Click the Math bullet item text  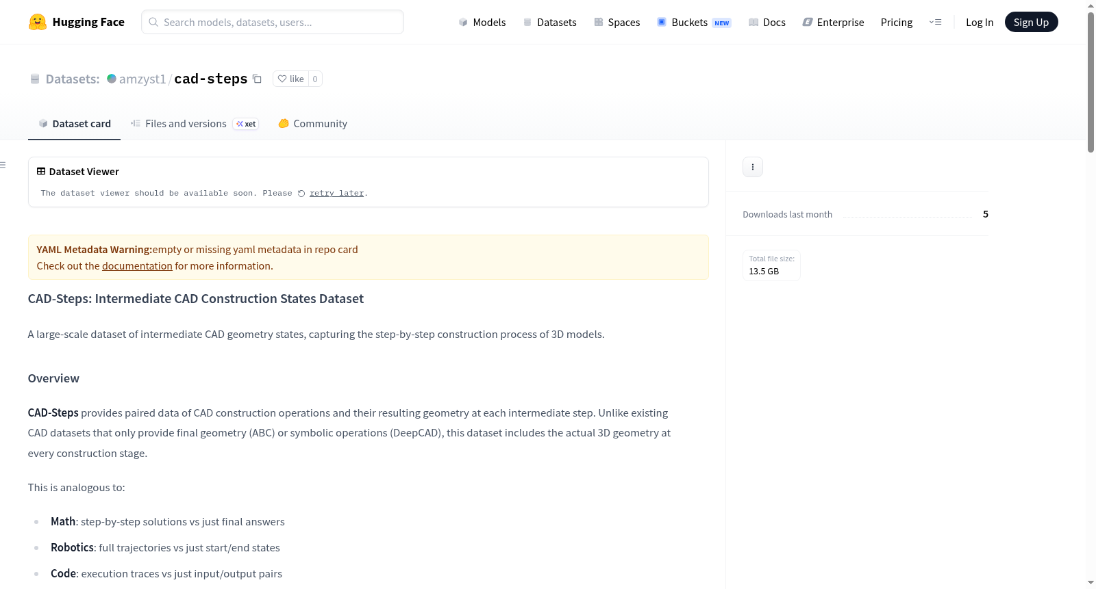[x=168, y=522]
